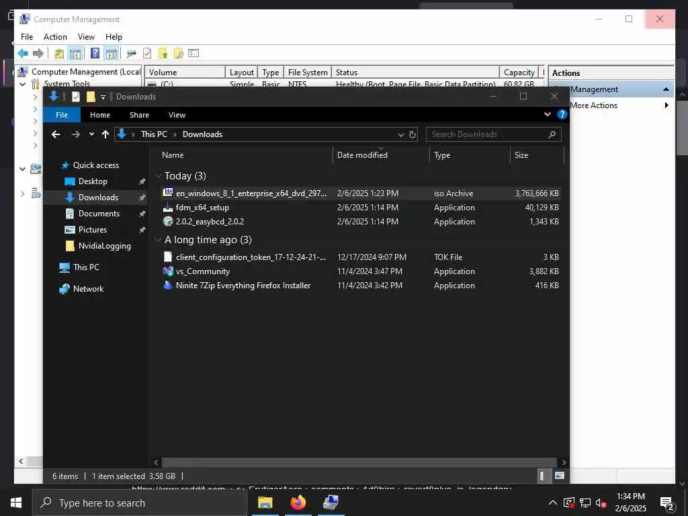This screenshot has width=688, height=516.
Task: Open Pictures in the sidebar
Action: [x=92, y=230]
